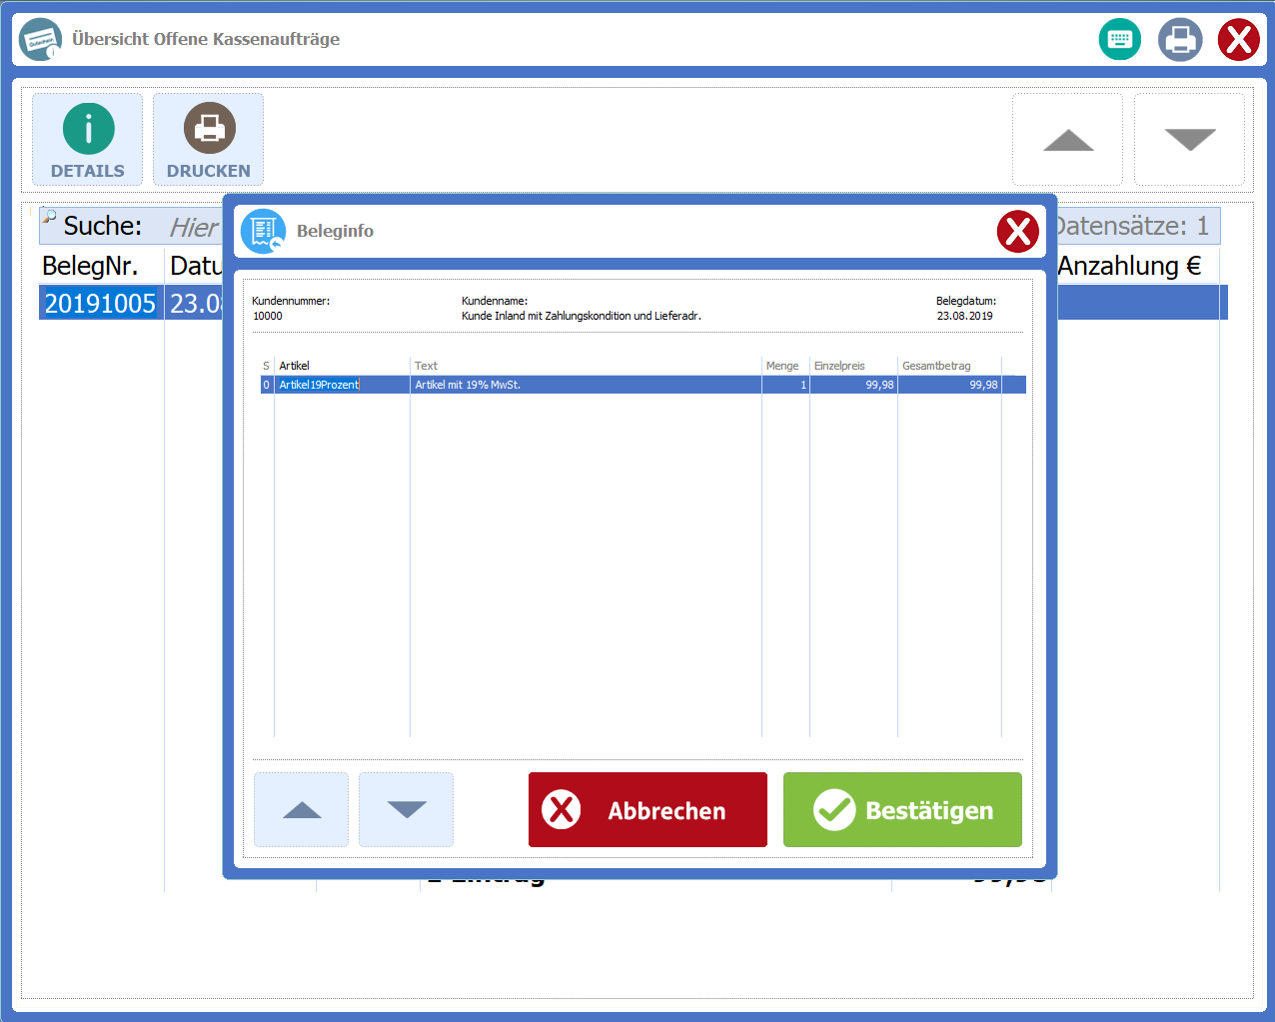Open the DETAILS info button
Screen dimensions: 1275x1022
point(88,140)
